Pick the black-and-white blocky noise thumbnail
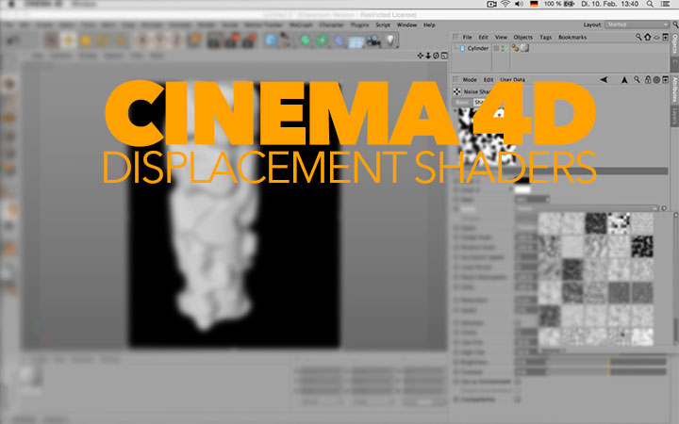 pyautogui.click(x=619, y=223)
